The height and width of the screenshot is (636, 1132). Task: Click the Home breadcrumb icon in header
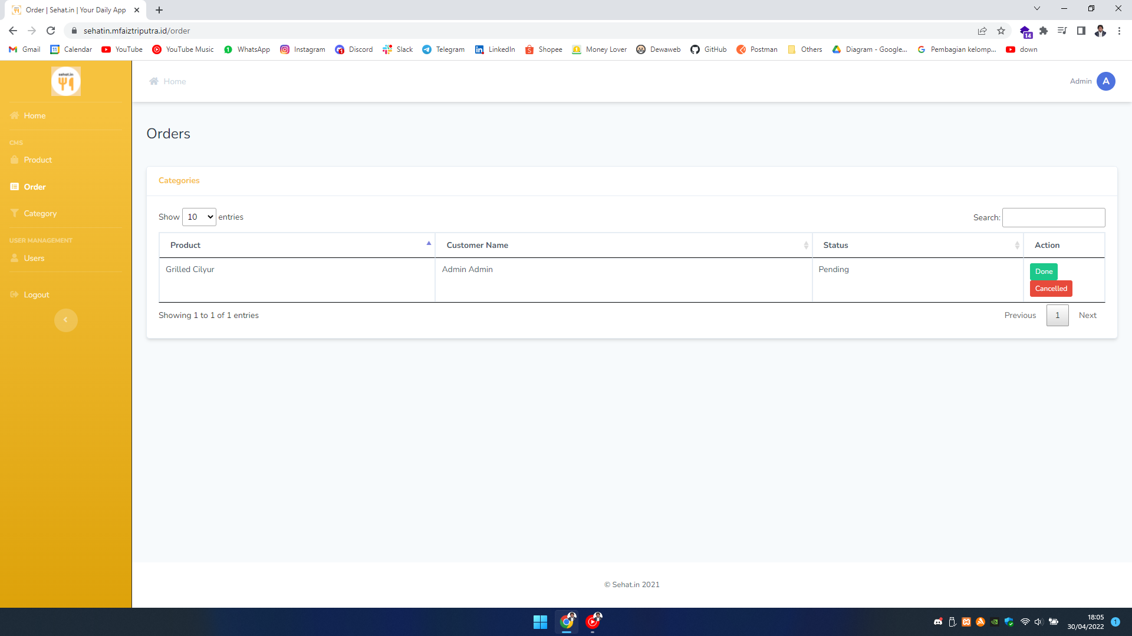(x=154, y=81)
